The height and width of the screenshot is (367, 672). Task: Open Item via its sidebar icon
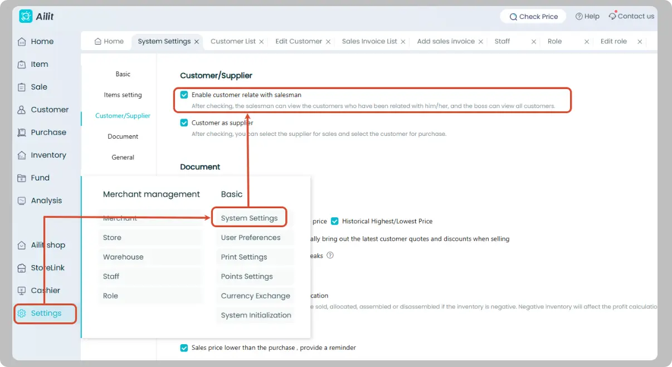click(22, 65)
